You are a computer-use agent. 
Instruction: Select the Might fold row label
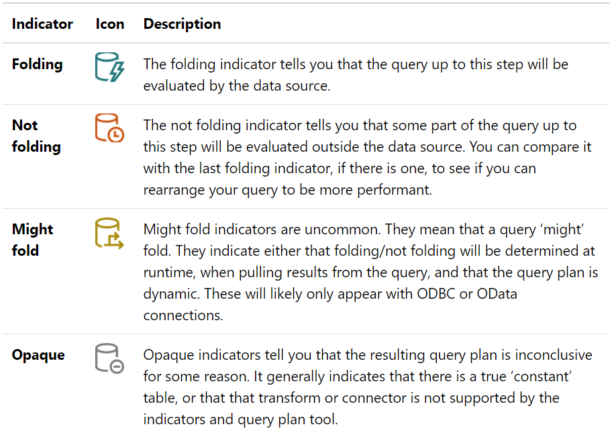coord(32,240)
